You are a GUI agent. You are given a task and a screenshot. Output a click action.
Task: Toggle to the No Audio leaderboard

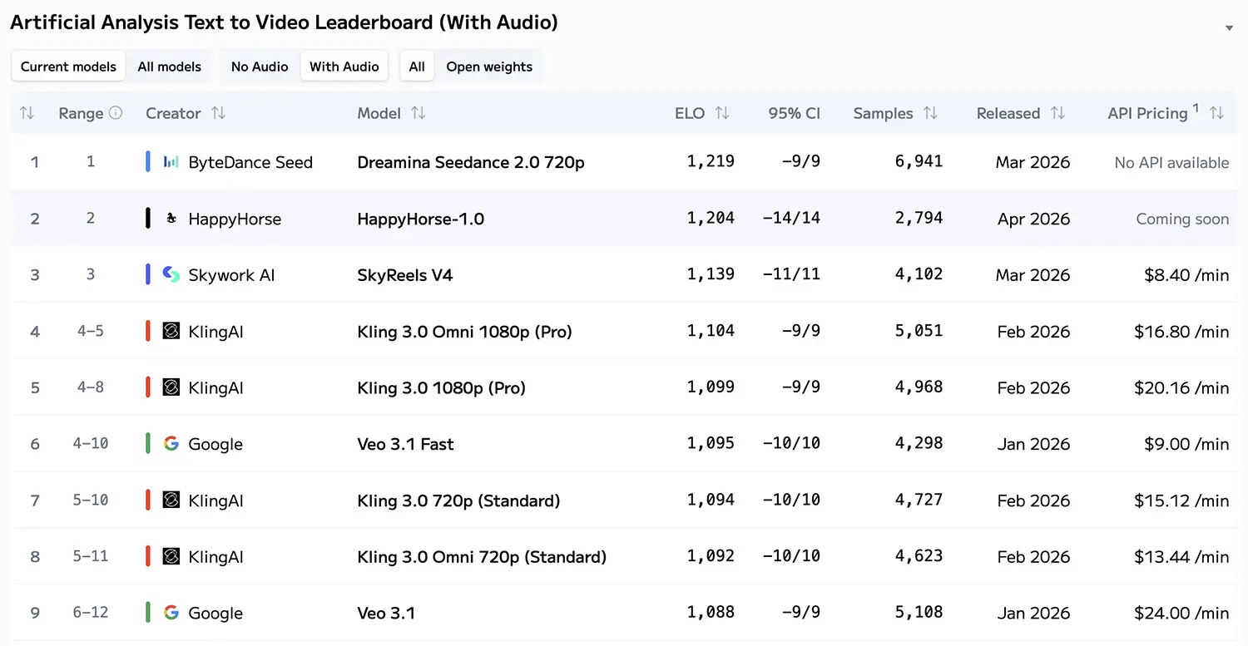pyautogui.click(x=260, y=67)
